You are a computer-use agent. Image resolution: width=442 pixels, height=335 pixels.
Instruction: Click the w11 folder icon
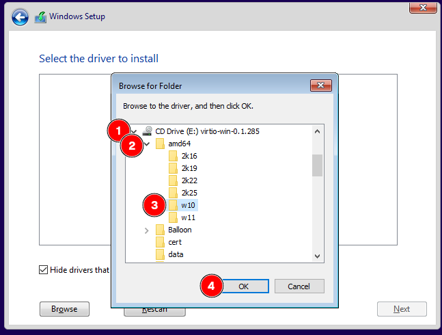tap(173, 217)
